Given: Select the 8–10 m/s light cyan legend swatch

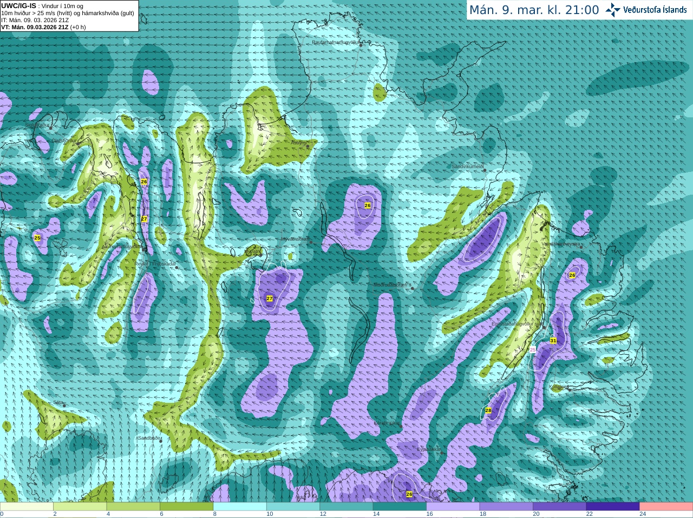Looking at the screenshot, I should pyautogui.click(x=240, y=507).
